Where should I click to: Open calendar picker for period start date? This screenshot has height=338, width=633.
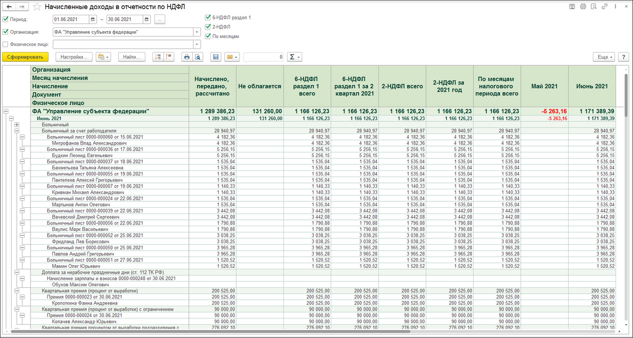point(93,20)
